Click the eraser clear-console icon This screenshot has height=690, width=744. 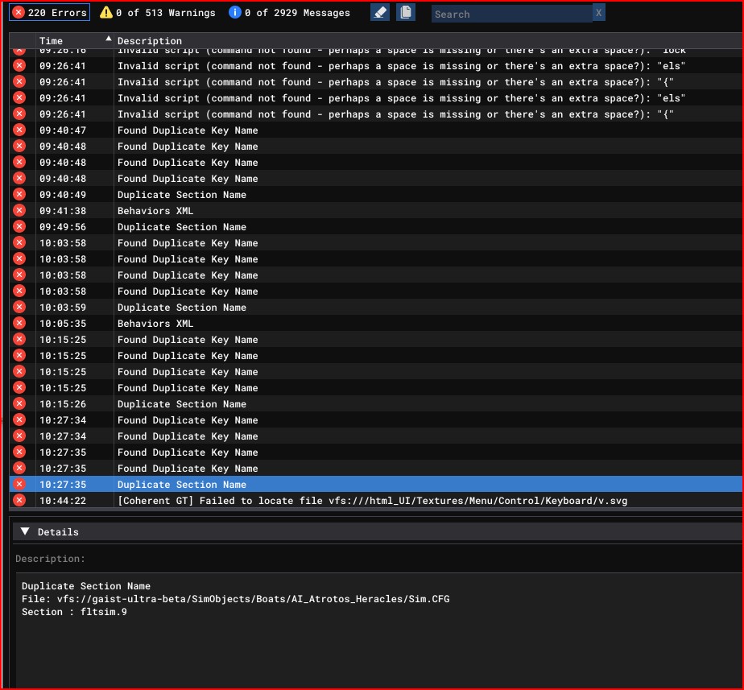(x=380, y=12)
